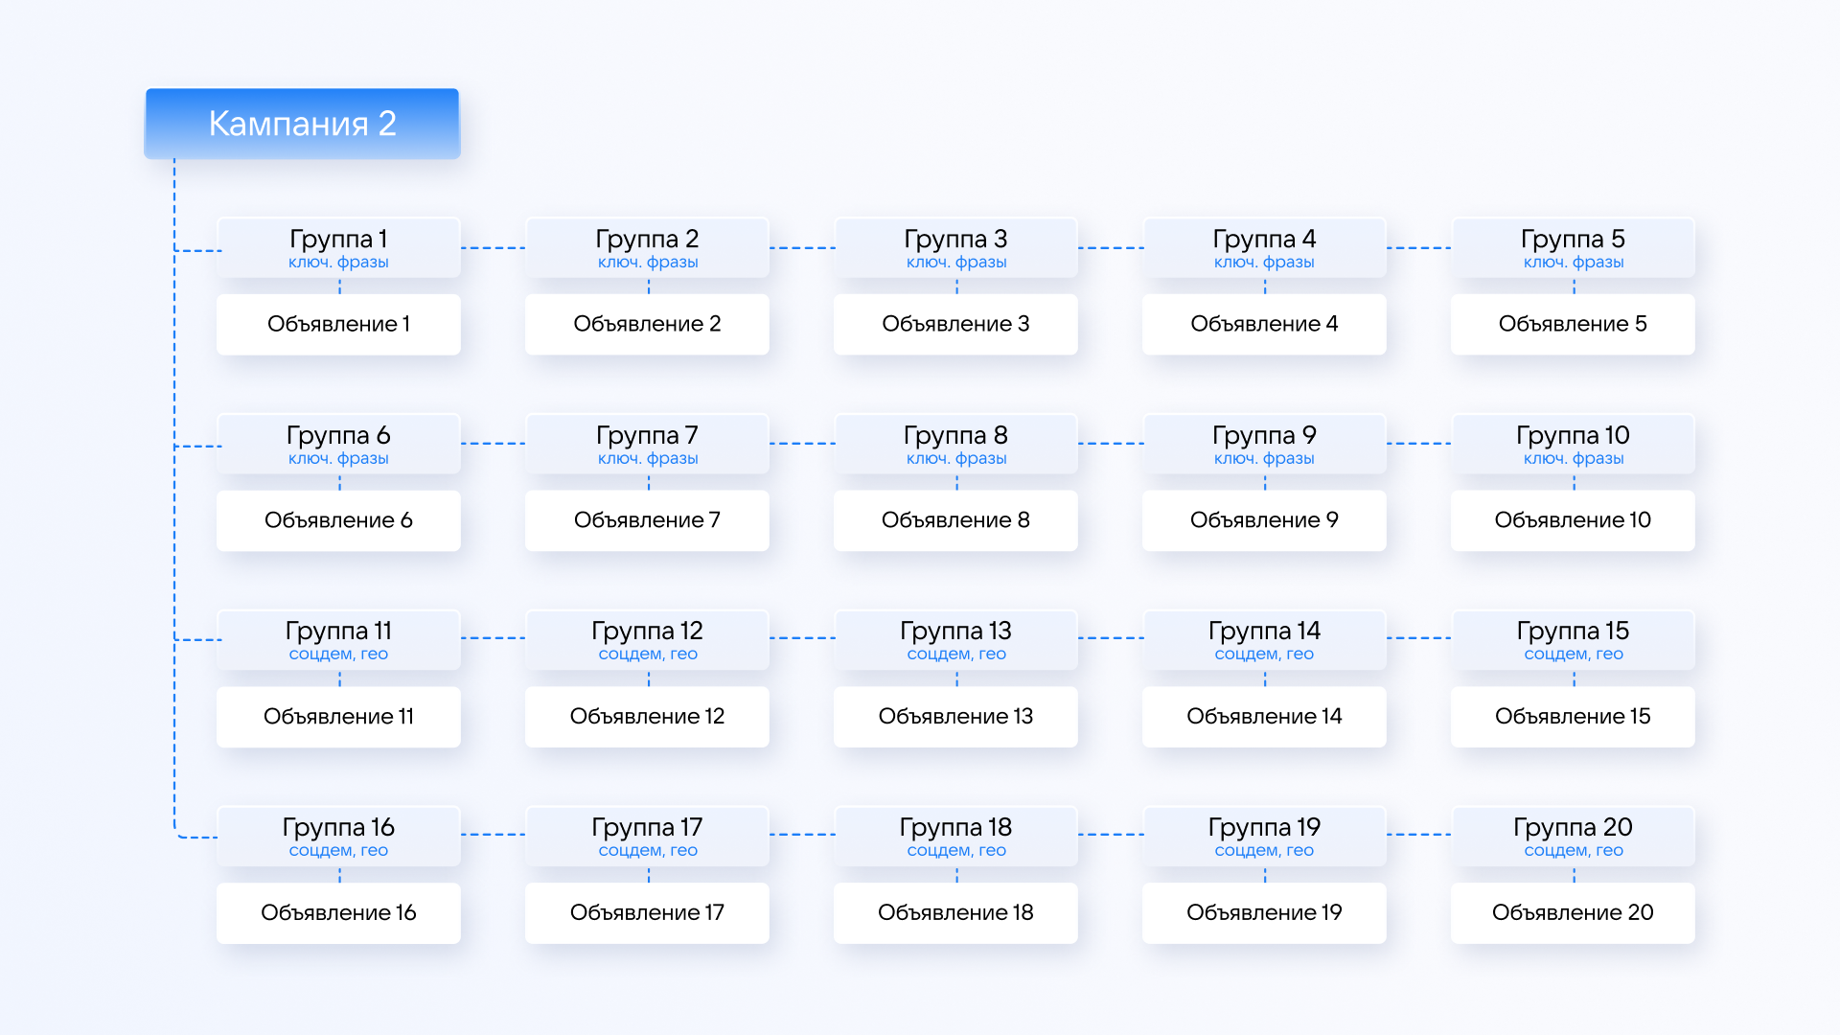This screenshot has width=1840, height=1035.
Task: Click the Объявление 13 card
Action: coord(955,717)
